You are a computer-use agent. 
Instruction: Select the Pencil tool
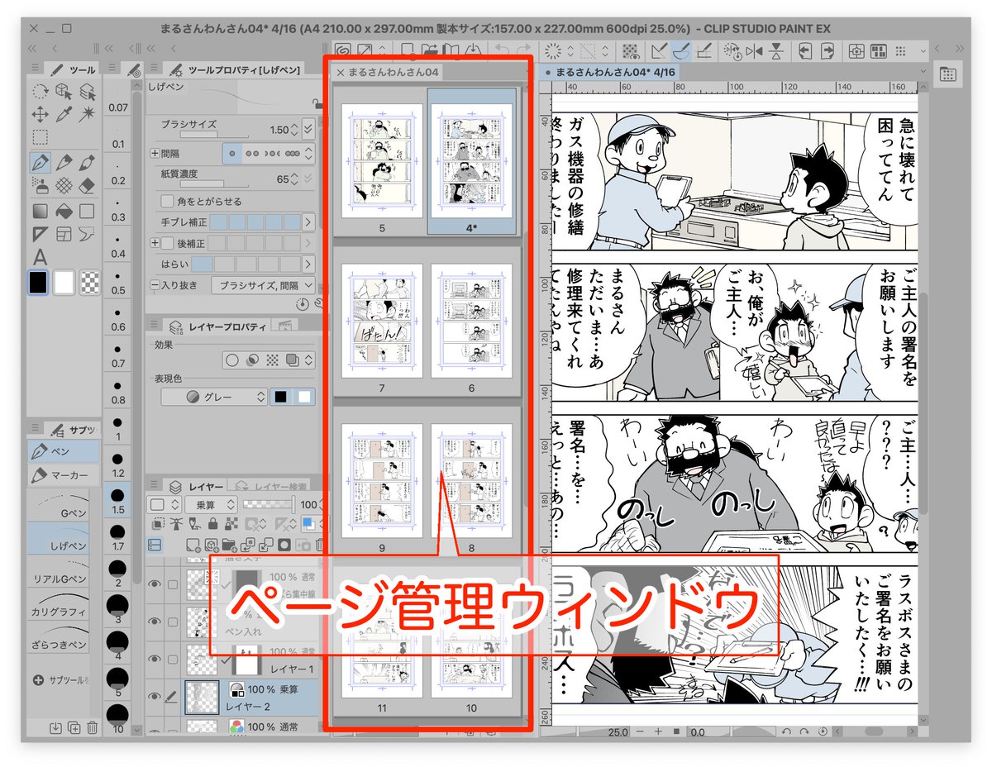click(x=64, y=163)
